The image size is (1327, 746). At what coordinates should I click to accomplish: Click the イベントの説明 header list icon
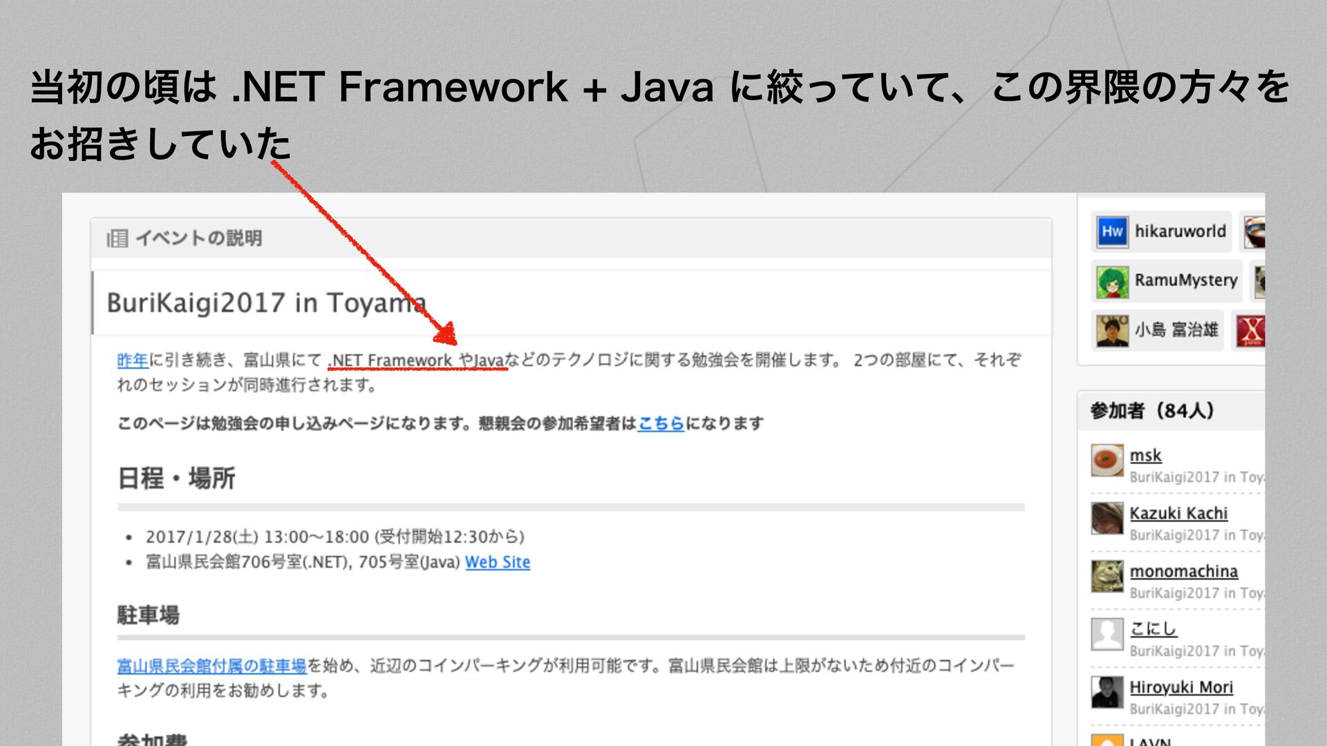[x=117, y=238]
